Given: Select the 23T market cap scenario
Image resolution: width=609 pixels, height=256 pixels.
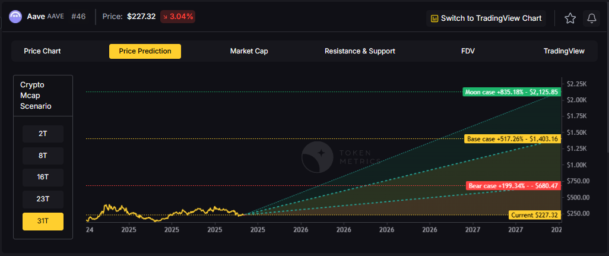Looking at the screenshot, I should (x=43, y=200).
